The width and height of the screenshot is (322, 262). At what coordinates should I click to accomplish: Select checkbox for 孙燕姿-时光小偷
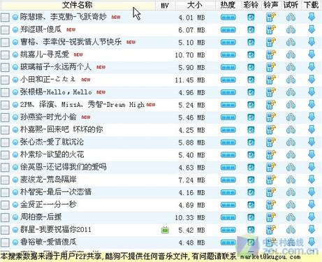[x=5, y=117]
